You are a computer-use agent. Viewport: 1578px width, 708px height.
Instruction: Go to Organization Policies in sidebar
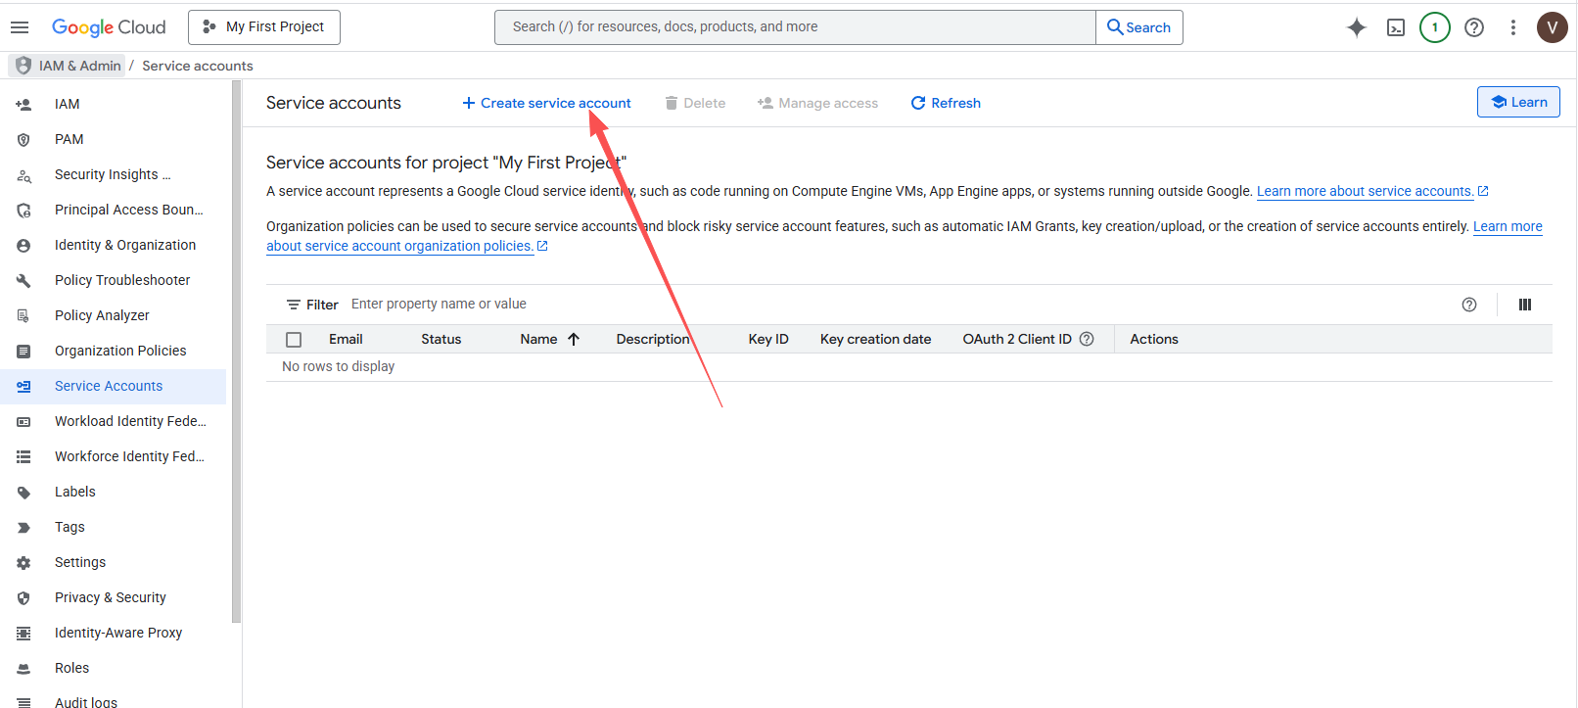point(119,351)
